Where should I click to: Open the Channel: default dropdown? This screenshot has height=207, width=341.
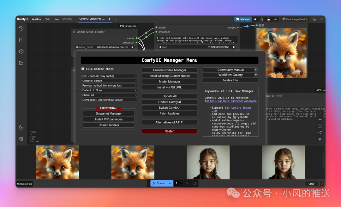109,81
